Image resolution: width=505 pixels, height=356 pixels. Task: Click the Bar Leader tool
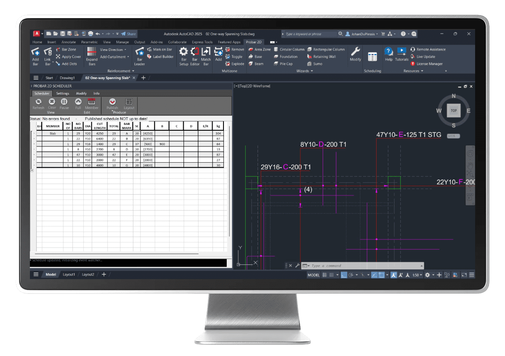point(139,52)
